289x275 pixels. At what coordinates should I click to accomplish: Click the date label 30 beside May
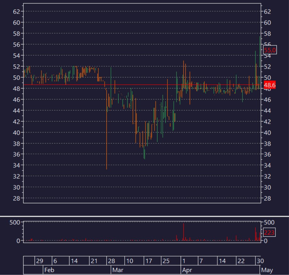coord(260,261)
